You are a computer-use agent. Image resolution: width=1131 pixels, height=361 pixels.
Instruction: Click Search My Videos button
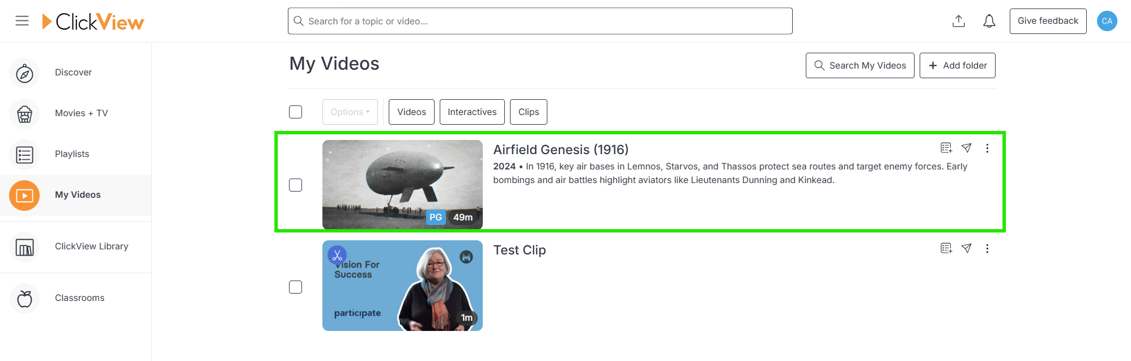click(x=860, y=65)
